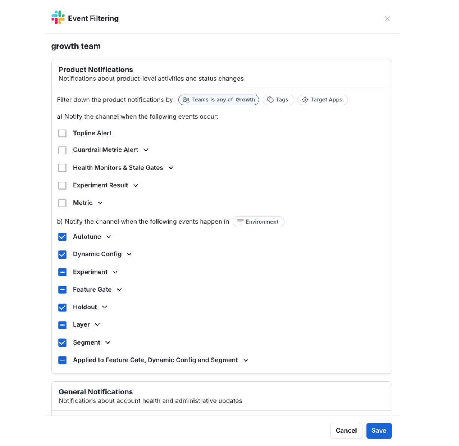The height and width of the screenshot is (446, 459).
Task: Uncheck the Holdout notification checkbox
Action: tap(62, 307)
